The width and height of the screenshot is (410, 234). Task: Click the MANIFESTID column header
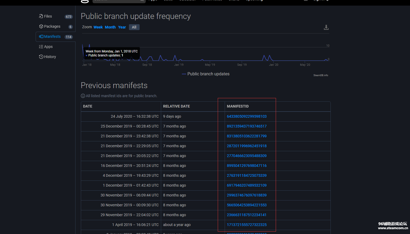click(x=238, y=106)
